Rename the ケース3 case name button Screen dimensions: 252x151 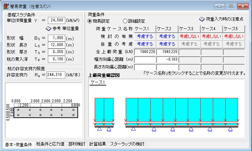189,29
